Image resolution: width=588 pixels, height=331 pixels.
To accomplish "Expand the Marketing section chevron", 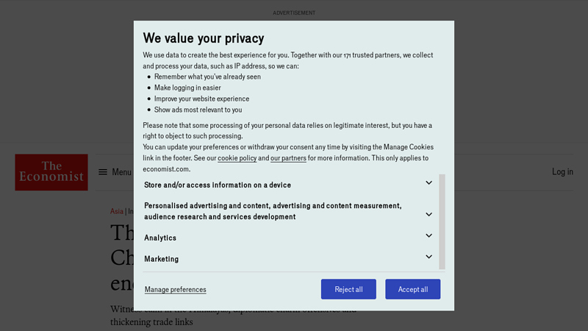I will coord(429,257).
